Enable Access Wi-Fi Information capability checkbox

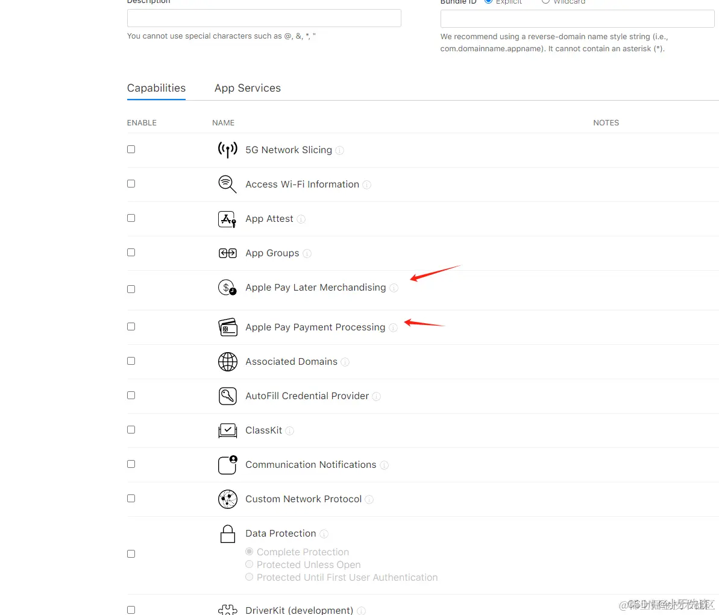click(x=131, y=184)
